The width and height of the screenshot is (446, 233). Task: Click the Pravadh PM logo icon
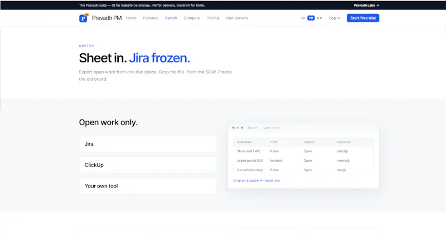point(83,18)
